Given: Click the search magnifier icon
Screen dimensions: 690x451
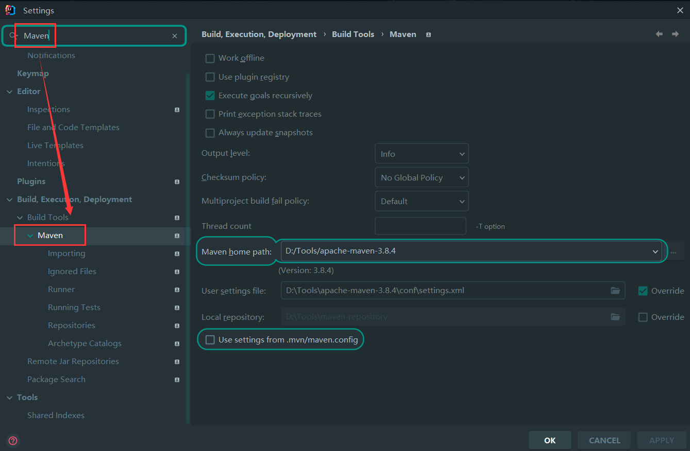Looking at the screenshot, I should [12, 36].
